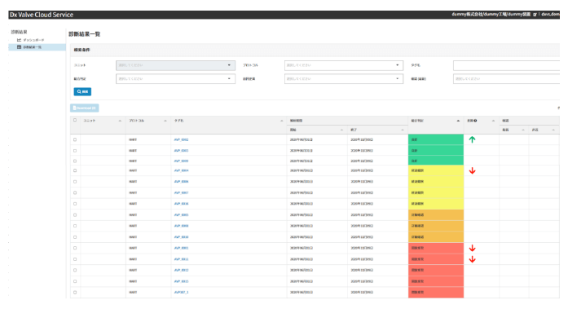Viewport: 568px width, 309px height.
Task: Click the green up arrow in AVP_0002 row
Action: [x=472, y=139]
